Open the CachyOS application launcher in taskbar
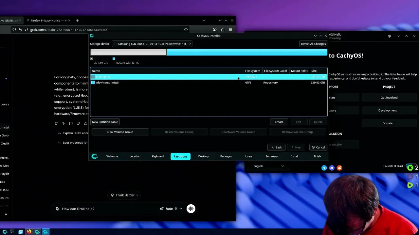419x235 pixels. point(5,232)
